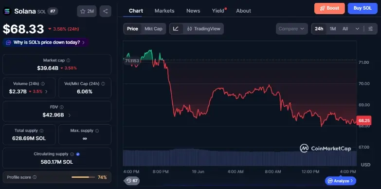Viewport: 381px width, 189px height.
Task: Expand FDV details arrow
Action: [69, 115]
